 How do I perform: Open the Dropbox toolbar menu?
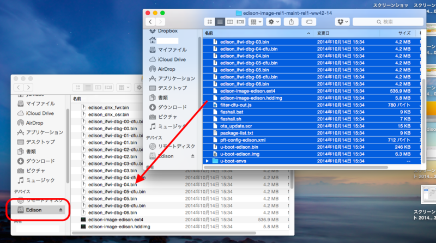tap(342, 22)
